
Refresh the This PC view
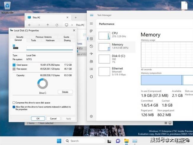point(57,25)
